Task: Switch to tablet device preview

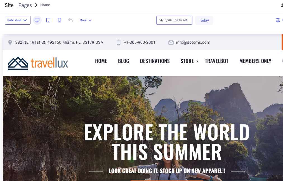Action: 48,20
